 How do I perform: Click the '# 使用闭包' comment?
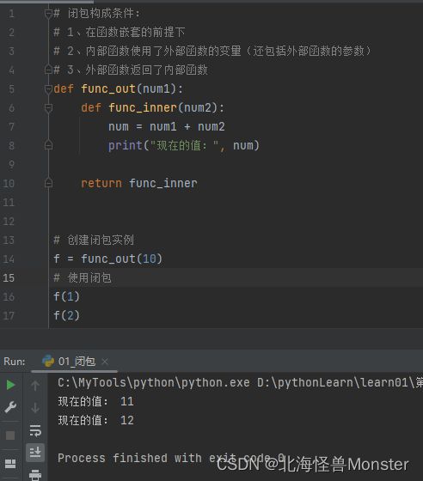[x=83, y=278]
